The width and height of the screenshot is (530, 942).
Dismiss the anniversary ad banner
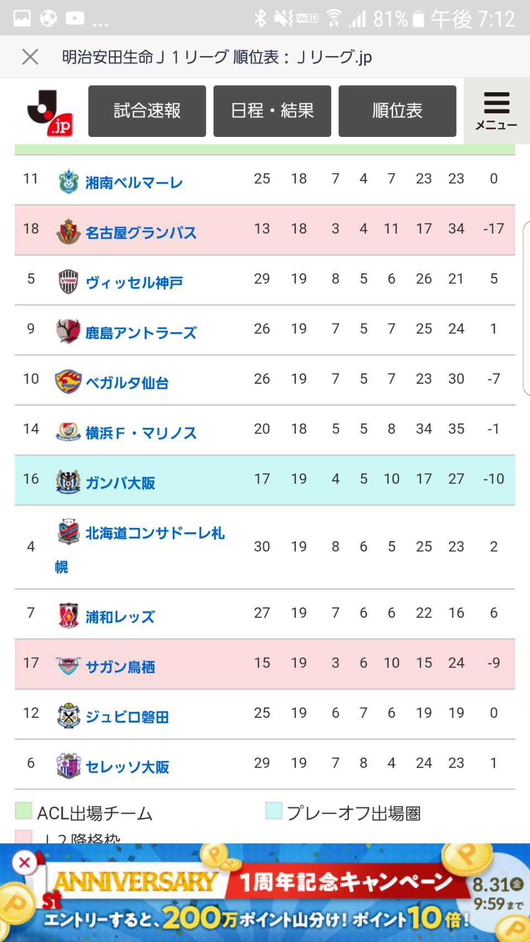coord(24,862)
